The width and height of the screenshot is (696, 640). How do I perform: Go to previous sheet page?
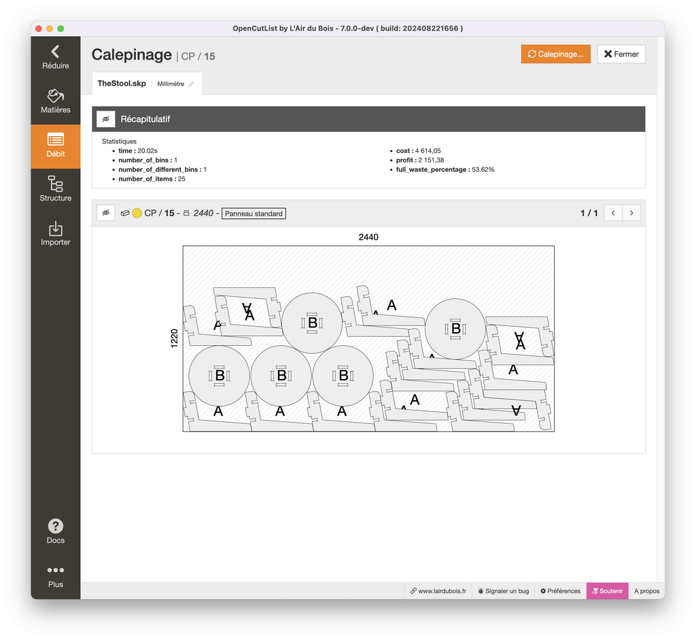coord(613,213)
